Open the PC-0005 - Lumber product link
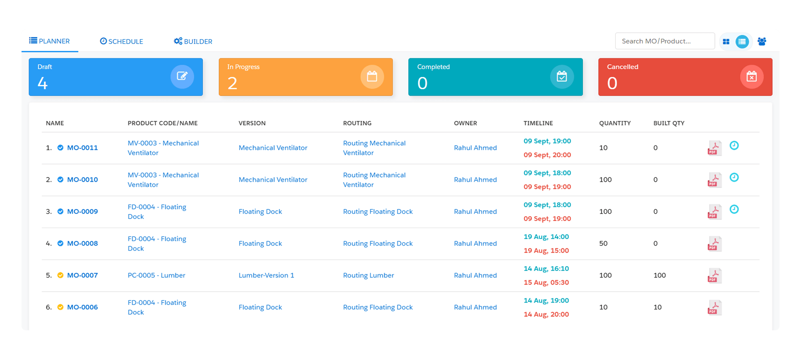Image resolution: width=794 pixels, height=363 pixels. pyautogui.click(x=156, y=275)
